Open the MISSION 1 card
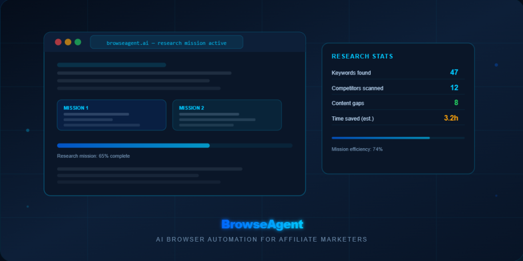Screen dimensions: 523x261 click(112, 115)
